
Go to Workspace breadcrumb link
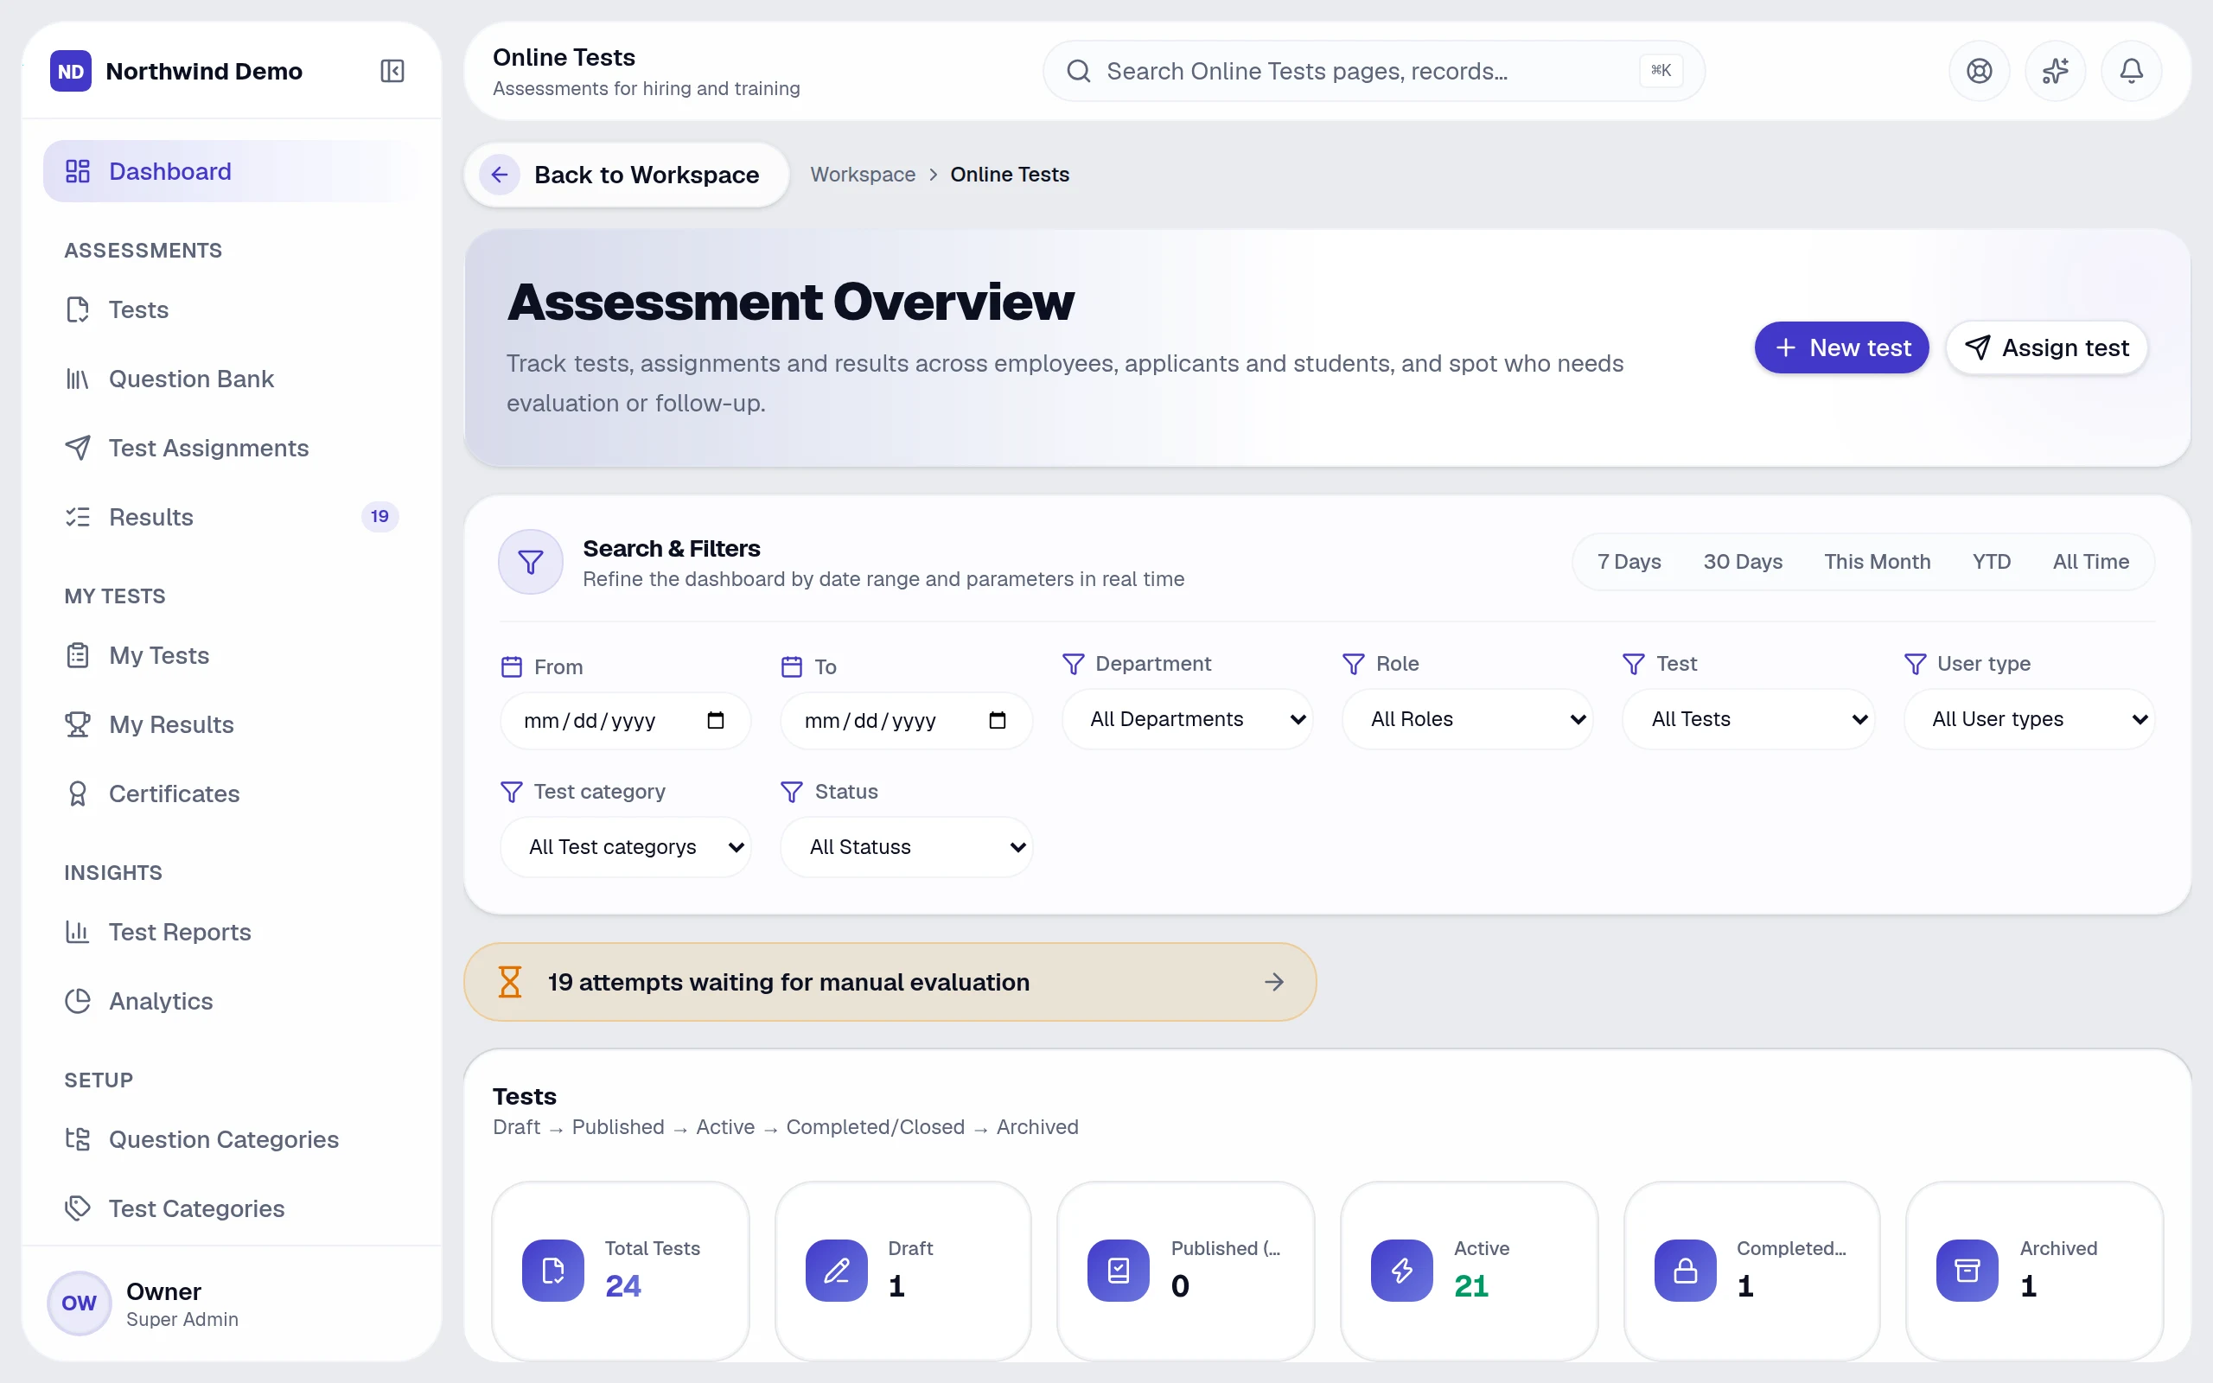863,175
